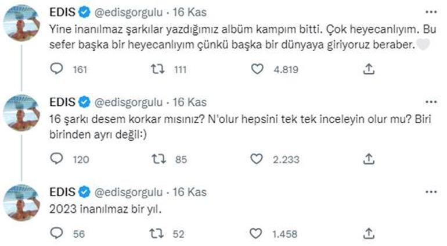
Task: Reply to the 16 şarkı tweet
Action: tap(56, 158)
